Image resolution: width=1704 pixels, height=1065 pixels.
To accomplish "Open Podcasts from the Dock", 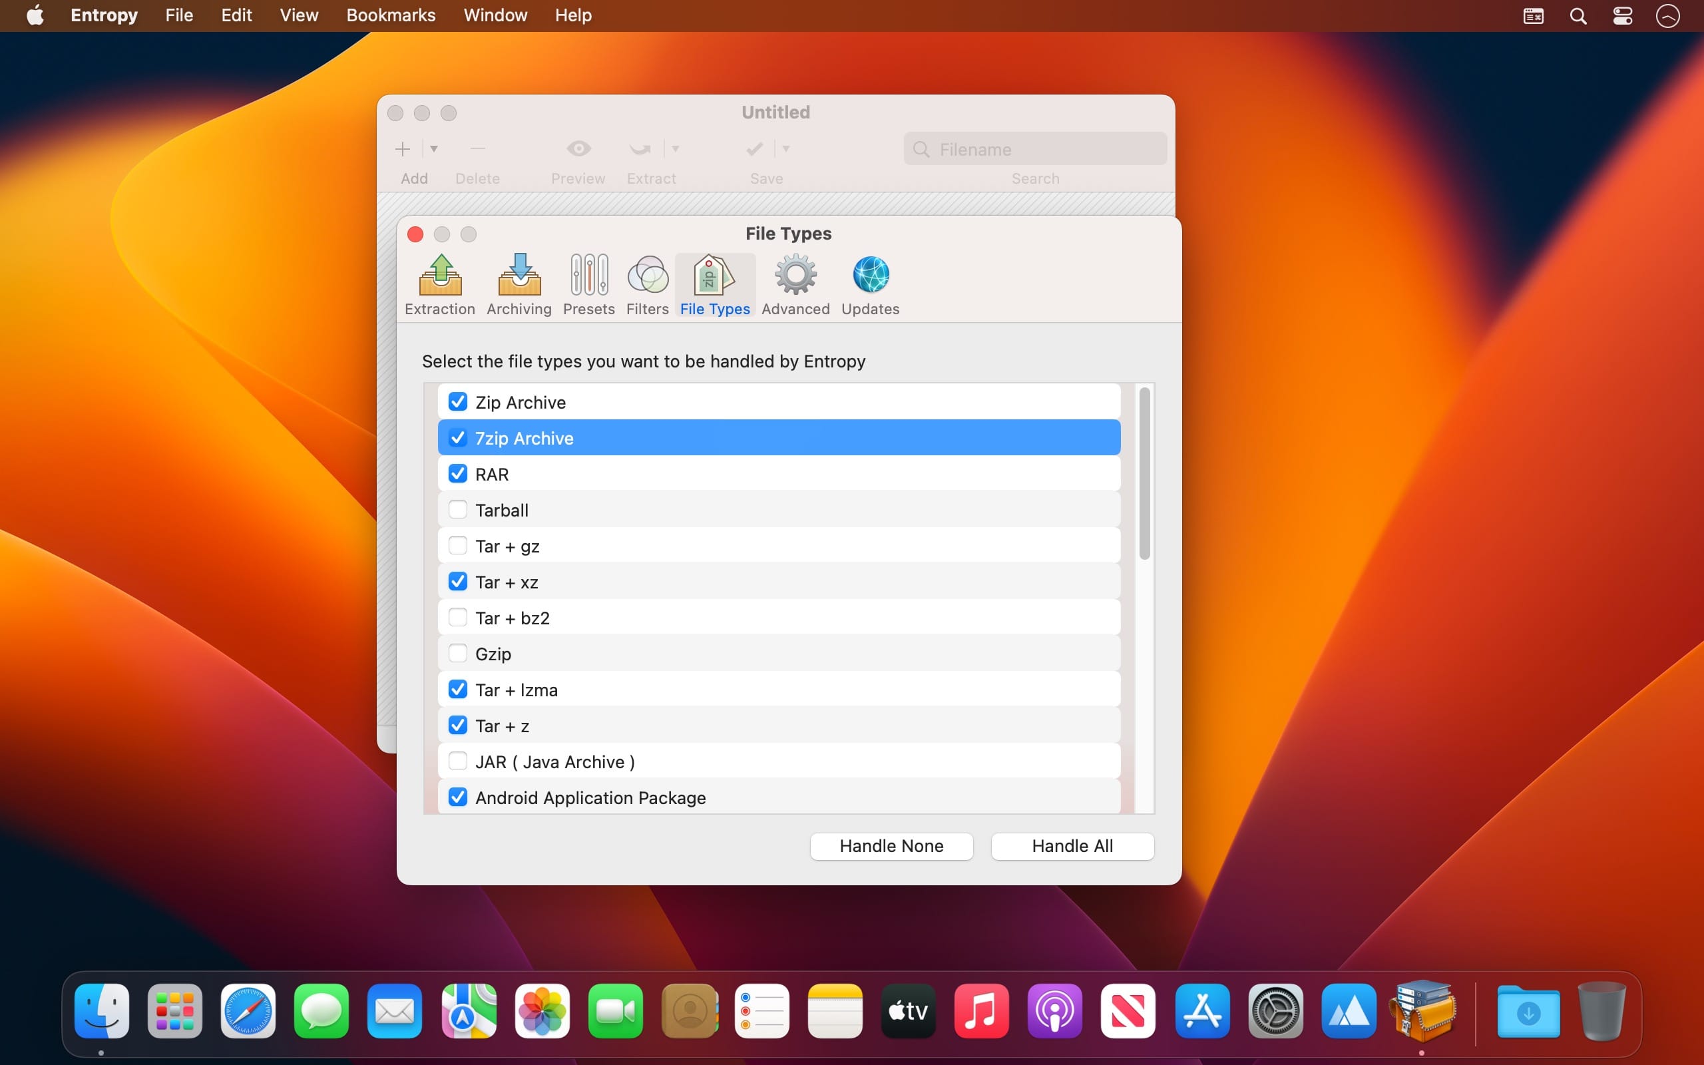I will click(x=1055, y=1011).
